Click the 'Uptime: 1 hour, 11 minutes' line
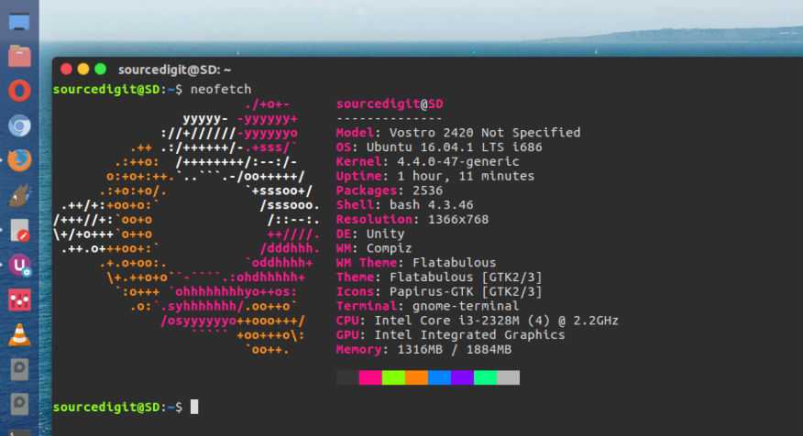The image size is (803, 436). tap(435, 176)
